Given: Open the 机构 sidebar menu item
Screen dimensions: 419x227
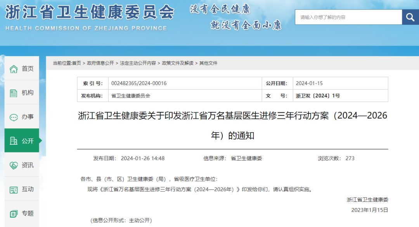Looking at the screenshot, I should (22, 92).
